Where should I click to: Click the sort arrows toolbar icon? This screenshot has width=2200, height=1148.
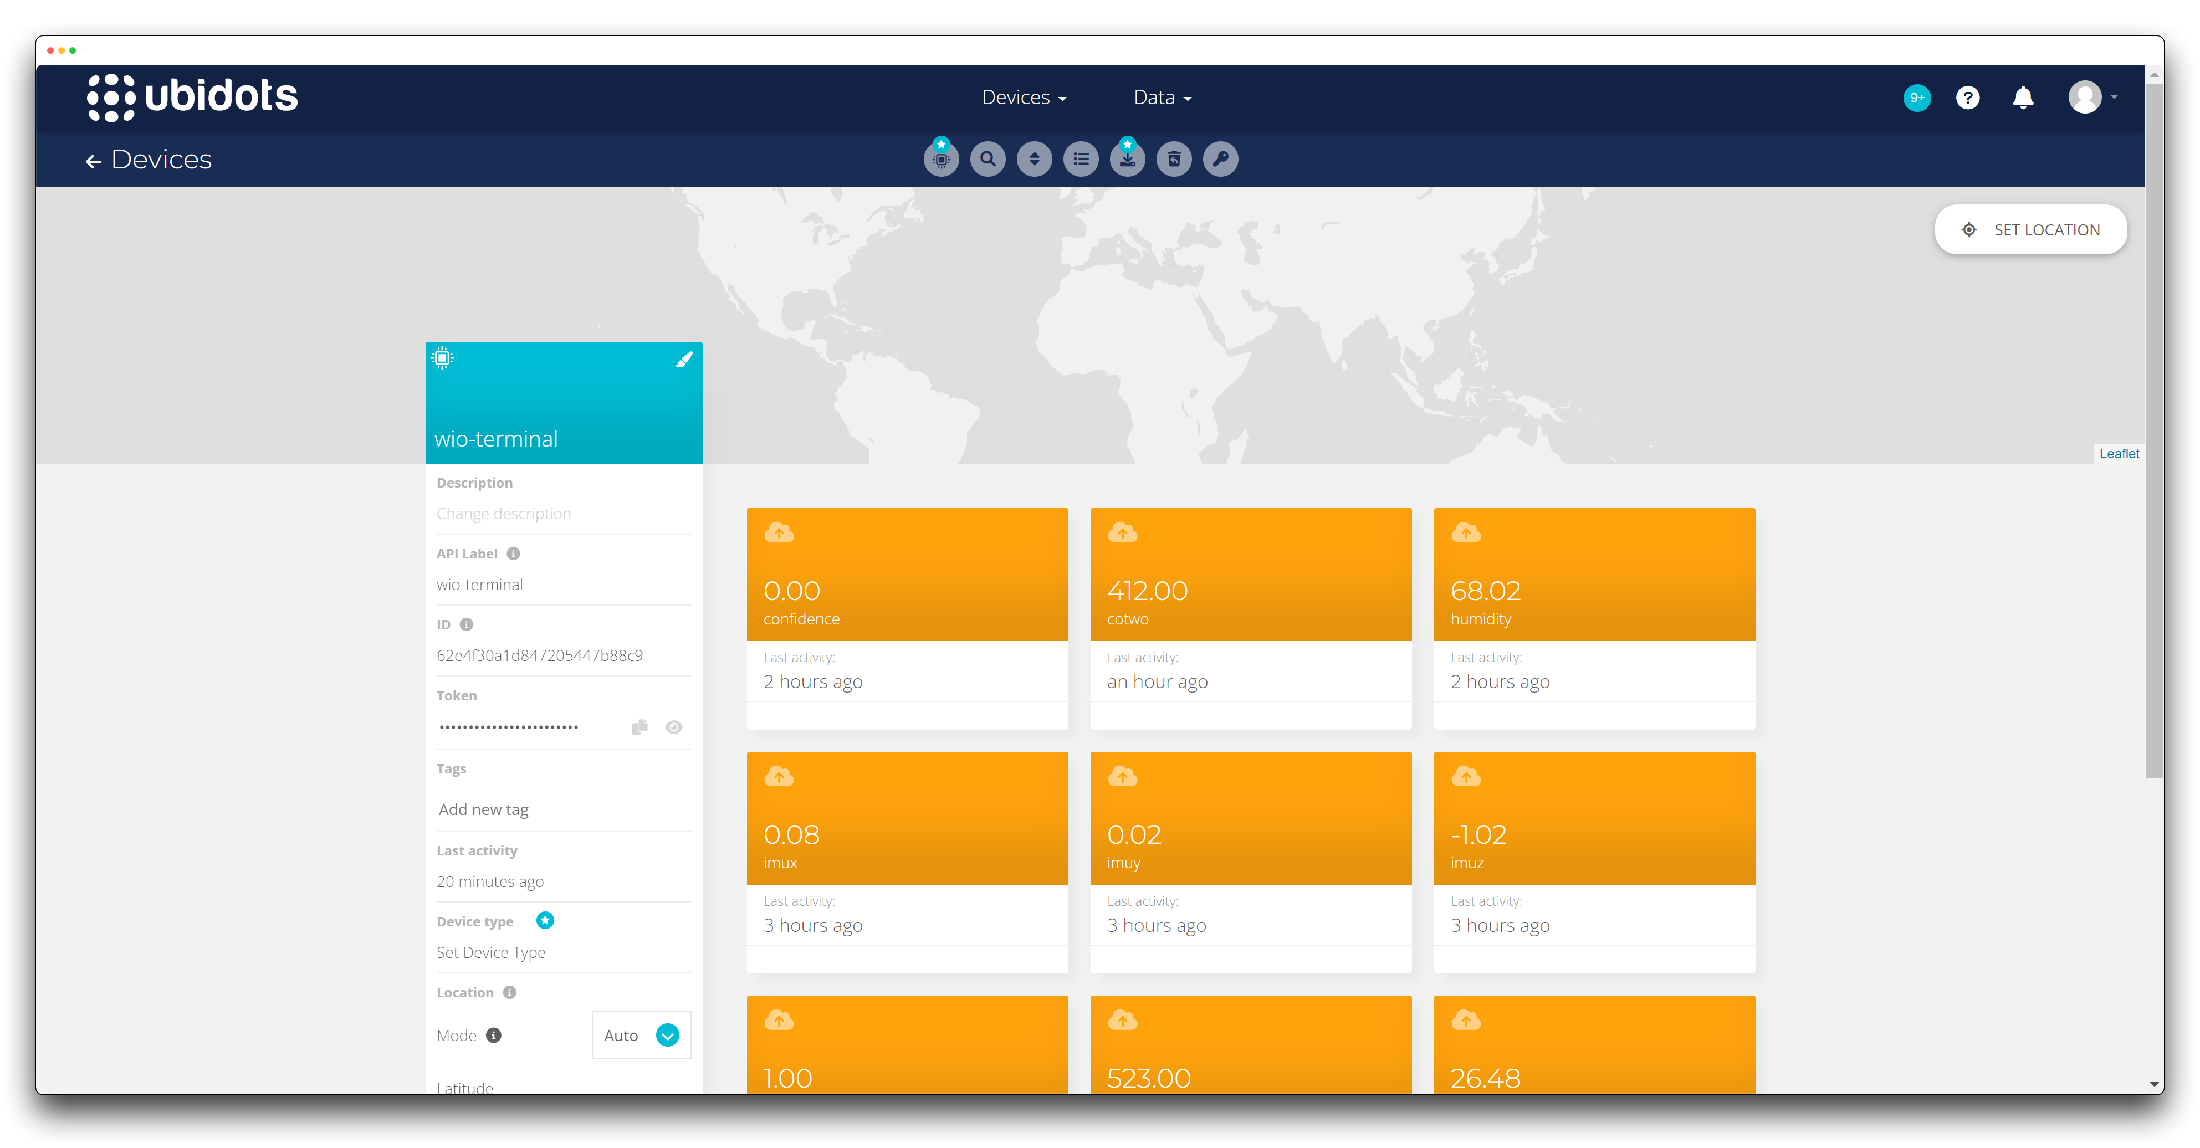(1034, 159)
